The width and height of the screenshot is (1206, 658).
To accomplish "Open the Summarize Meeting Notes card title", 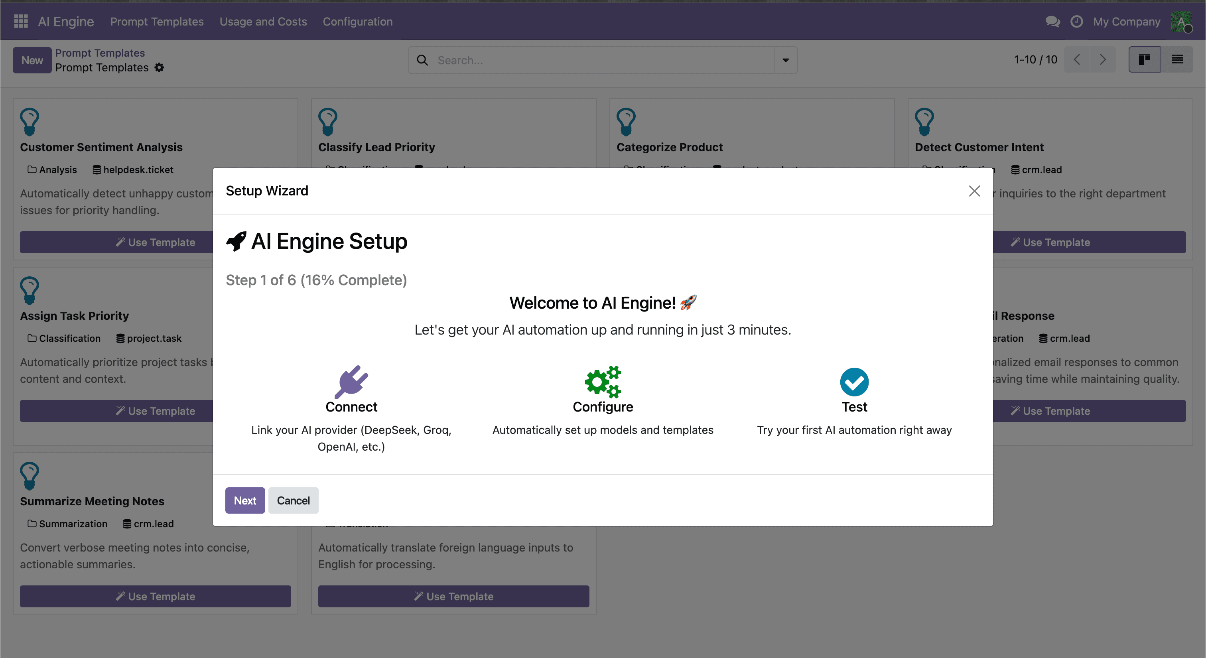I will tap(92, 501).
